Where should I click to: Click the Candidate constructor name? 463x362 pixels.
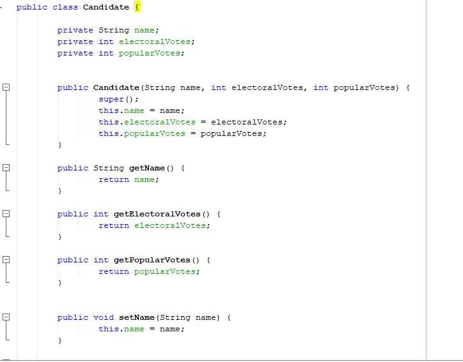click(x=116, y=88)
